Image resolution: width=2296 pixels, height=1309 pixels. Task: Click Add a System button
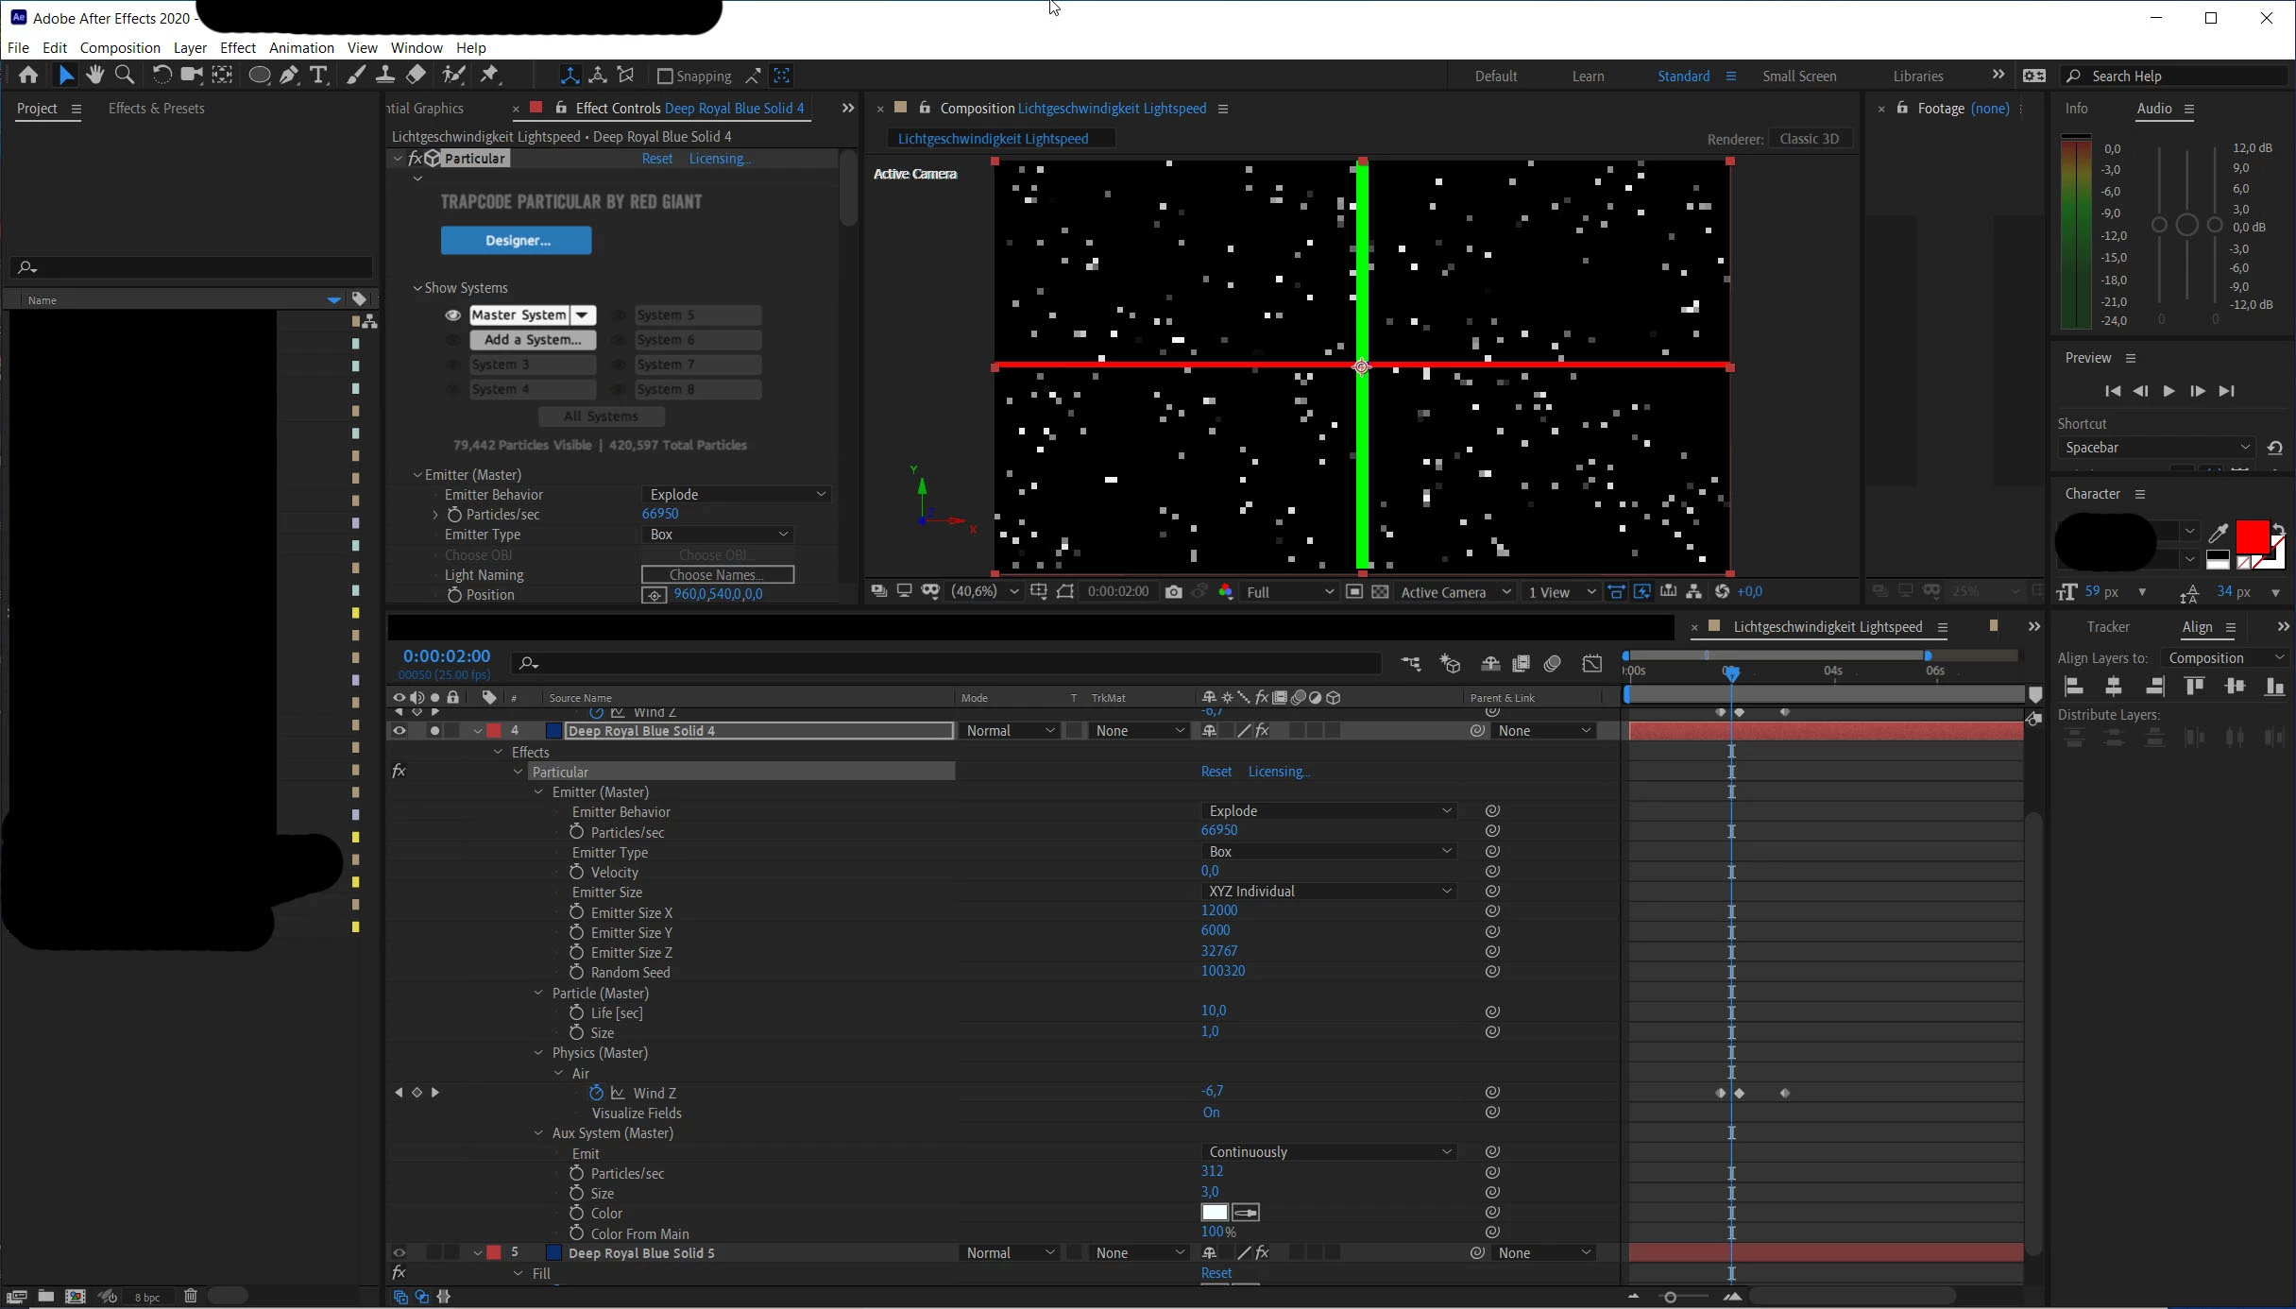pyautogui.click(x=533, y=340)
